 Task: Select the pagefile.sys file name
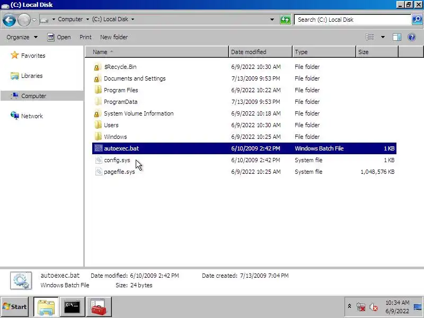(119, 172)
